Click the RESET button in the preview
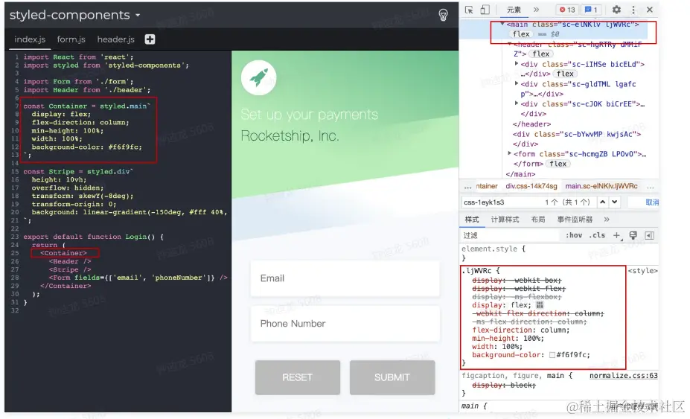690x419 pixels. [x=298, y=377]
